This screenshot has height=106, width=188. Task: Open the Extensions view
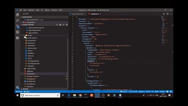17,38
